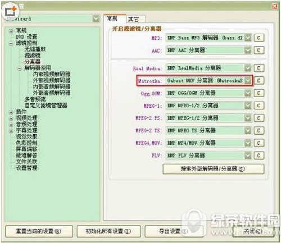Click the C button beside Ogg, OGM row

click(x=259, y=93)
